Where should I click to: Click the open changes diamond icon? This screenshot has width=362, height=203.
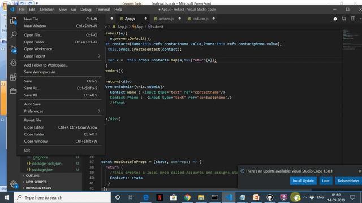click(335, 19)
